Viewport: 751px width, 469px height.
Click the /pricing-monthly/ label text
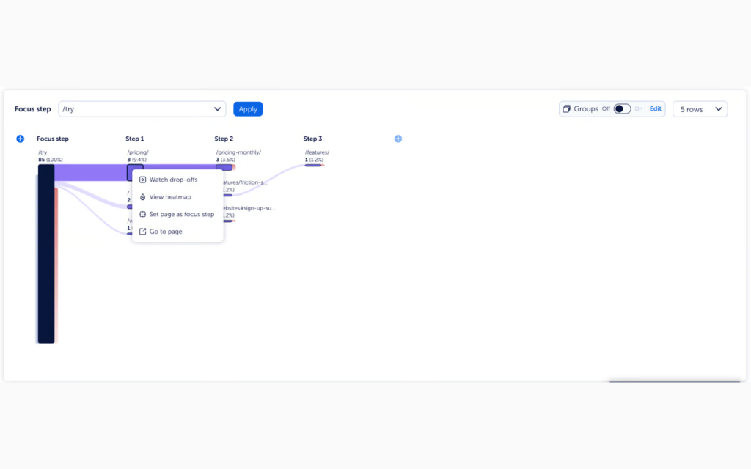click(238, 152)
